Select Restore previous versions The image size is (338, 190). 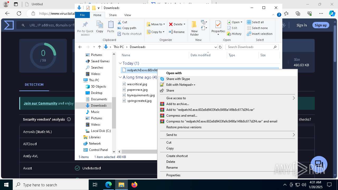coord(227,127)
